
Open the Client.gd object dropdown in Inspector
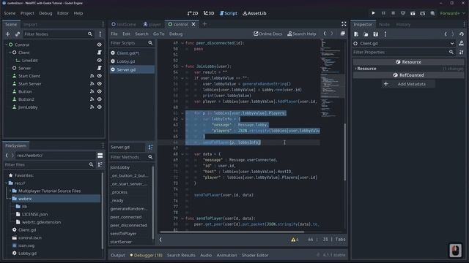[x=452, y=44]
